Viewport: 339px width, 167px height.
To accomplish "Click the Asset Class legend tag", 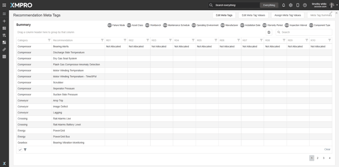I will point(135,25).
